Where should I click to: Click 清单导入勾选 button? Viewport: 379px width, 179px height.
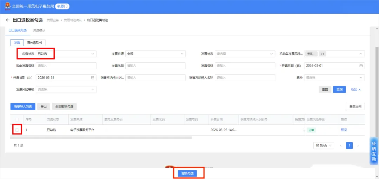coord(23,106)
